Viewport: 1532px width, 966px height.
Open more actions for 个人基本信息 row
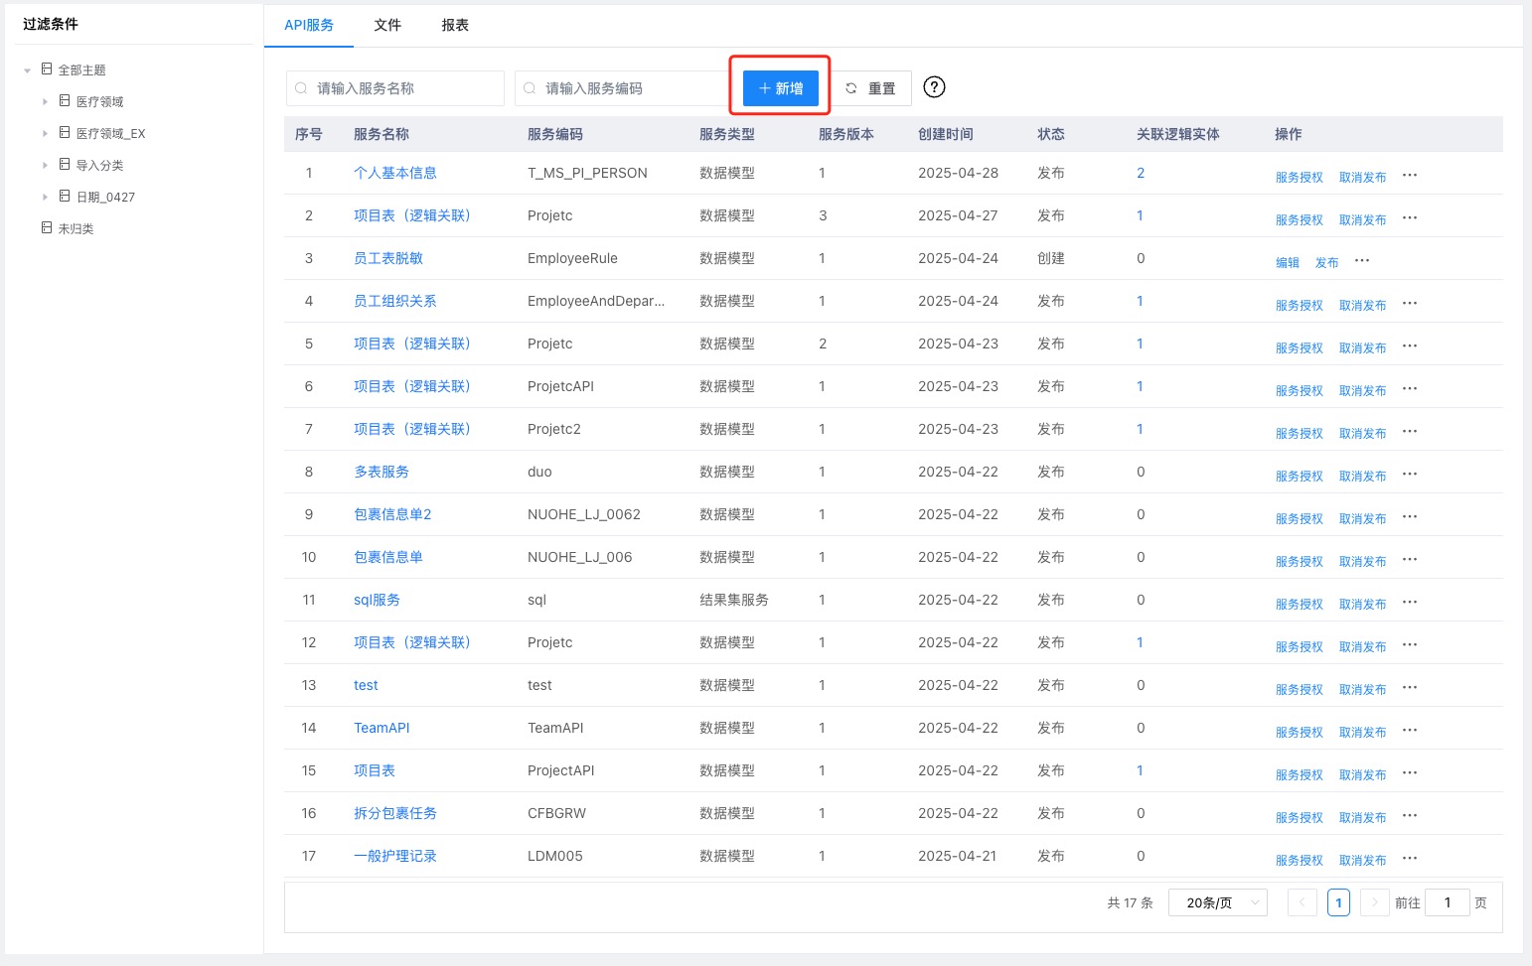coord(1410,175)
